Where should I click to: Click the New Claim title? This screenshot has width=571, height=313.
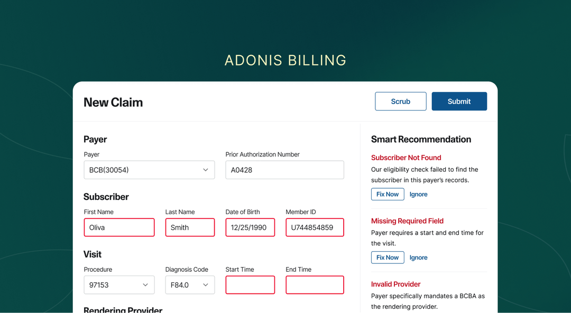113,102
